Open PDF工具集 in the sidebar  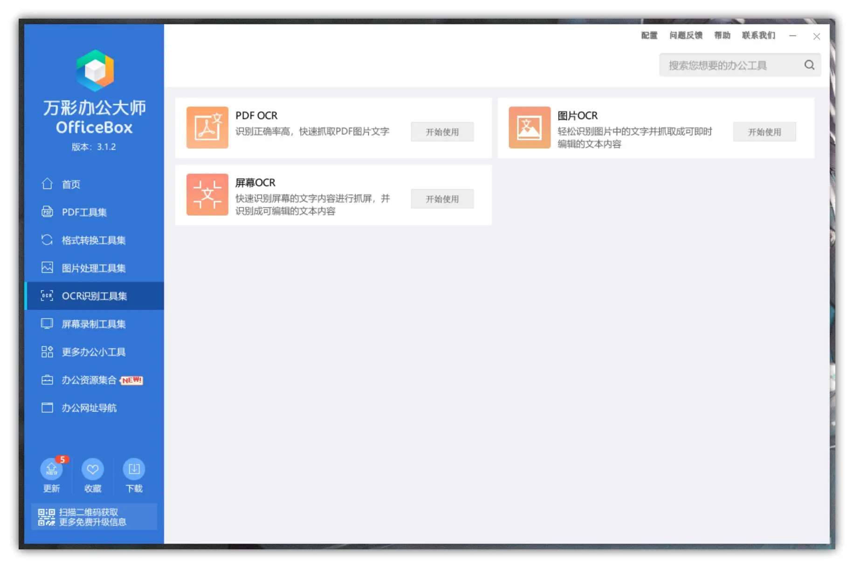[94, 212]
